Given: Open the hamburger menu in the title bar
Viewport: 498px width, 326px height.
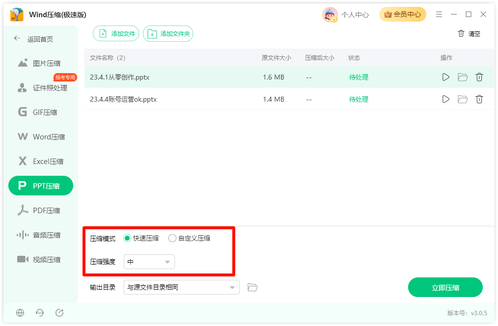Looking at the screenshot, I should pos(439,14).
